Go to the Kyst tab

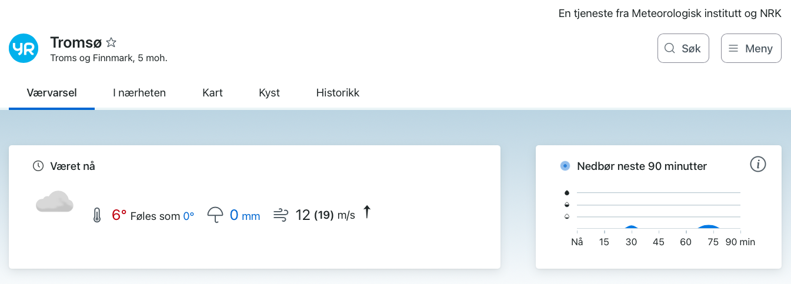269,93
